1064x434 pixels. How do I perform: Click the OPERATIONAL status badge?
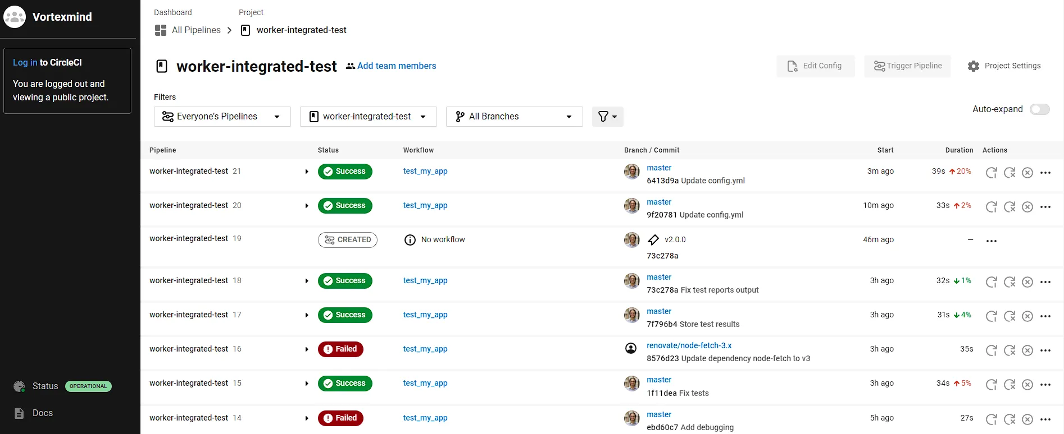point(88,386)
